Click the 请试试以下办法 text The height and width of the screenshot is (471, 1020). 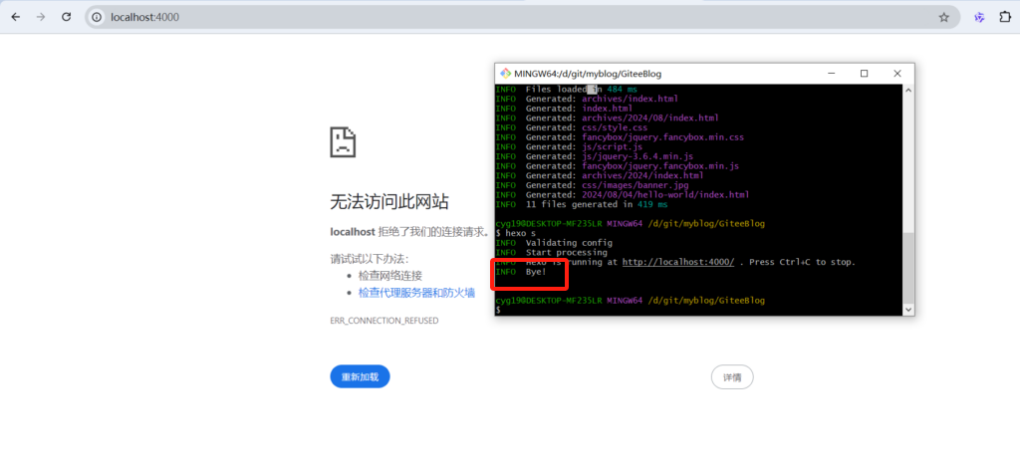click(x=370, y=258)
